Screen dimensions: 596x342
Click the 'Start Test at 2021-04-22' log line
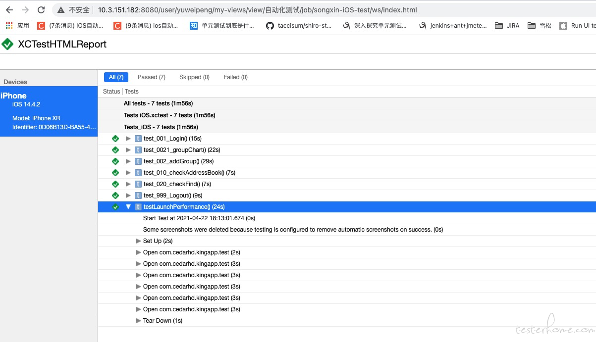(199, 218)
